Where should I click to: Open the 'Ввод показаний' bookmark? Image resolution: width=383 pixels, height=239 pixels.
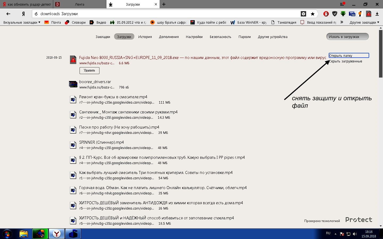click(x=318, y=22)
